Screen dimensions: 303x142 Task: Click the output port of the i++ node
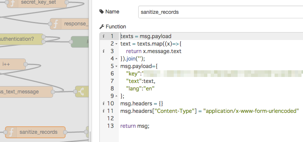click(x=25, y=64)
